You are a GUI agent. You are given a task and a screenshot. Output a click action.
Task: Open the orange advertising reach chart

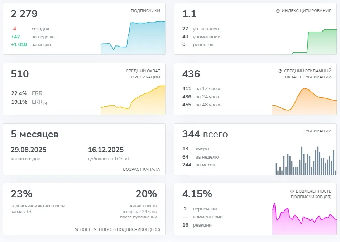coord(305,101)
